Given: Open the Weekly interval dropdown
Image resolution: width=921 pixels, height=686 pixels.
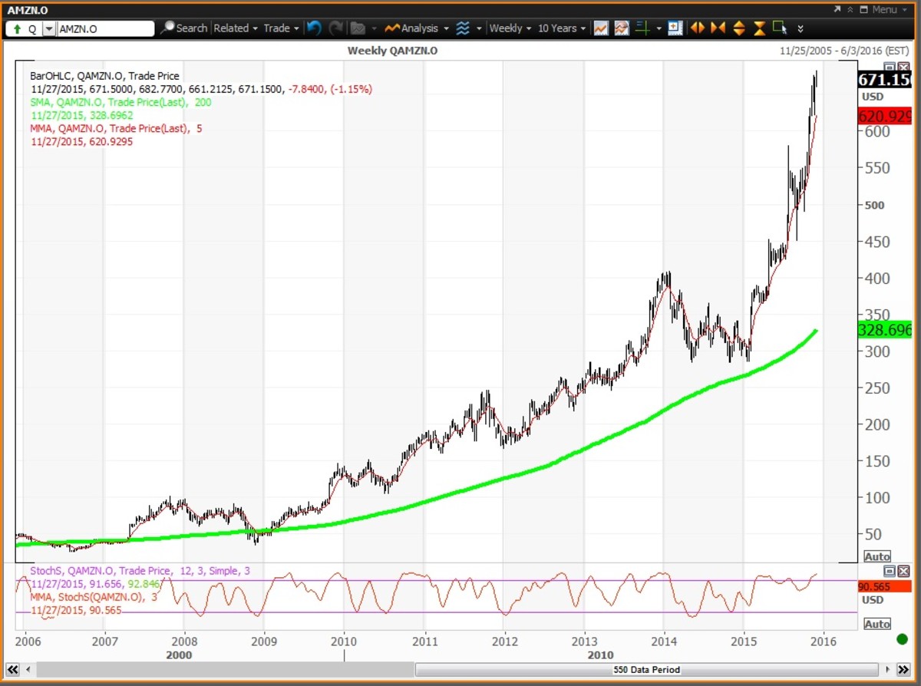Looking at the screenshot, I should tap(510, 28).
